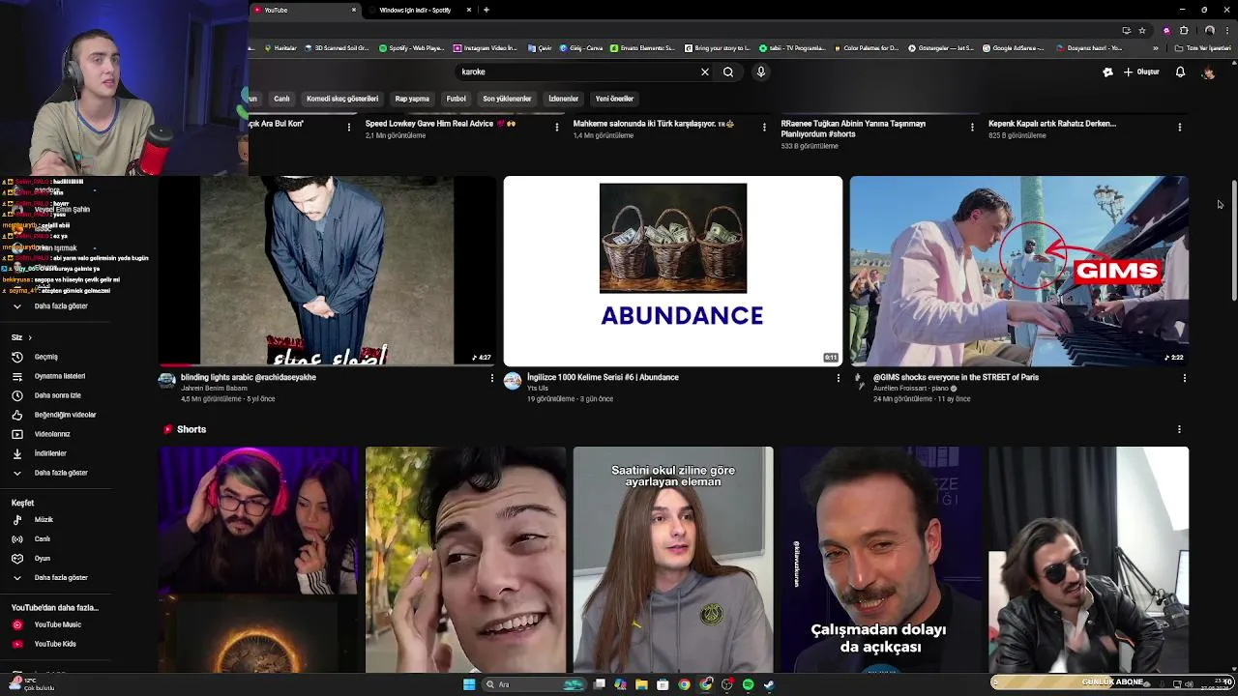The image size is (1238, 696).
Task: Select the Rap yapma chip
Action: tap(412, 99)
